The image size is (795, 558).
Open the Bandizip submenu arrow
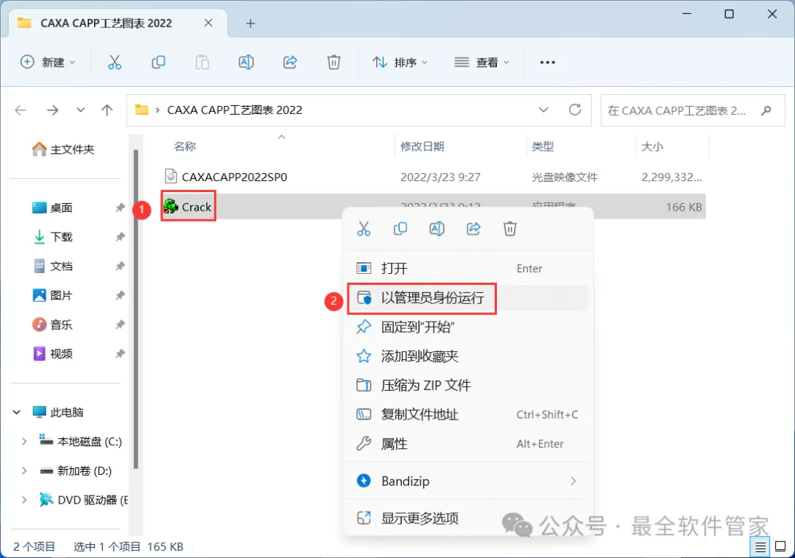coord(573,481)
